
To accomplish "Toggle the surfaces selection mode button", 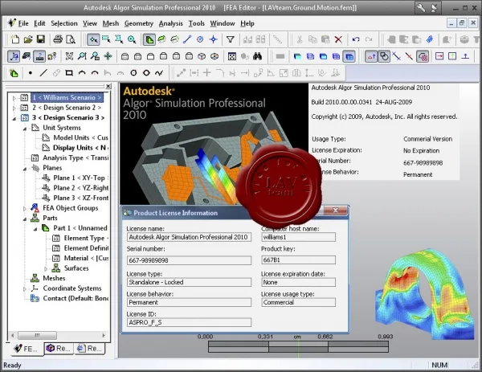I will tap(149, 39).
